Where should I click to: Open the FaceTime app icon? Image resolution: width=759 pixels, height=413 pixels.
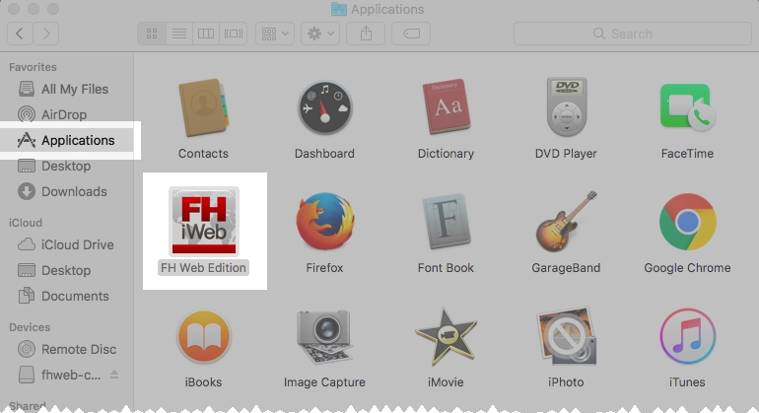687,107
